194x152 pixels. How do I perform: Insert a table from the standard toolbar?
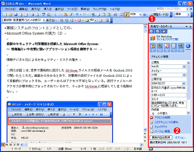[103, 14]
